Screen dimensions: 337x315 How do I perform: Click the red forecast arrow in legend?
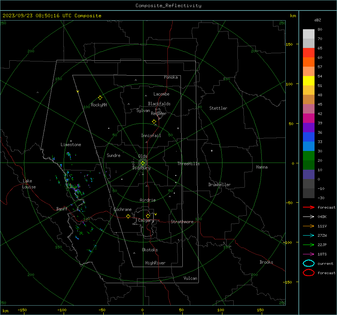309,207
